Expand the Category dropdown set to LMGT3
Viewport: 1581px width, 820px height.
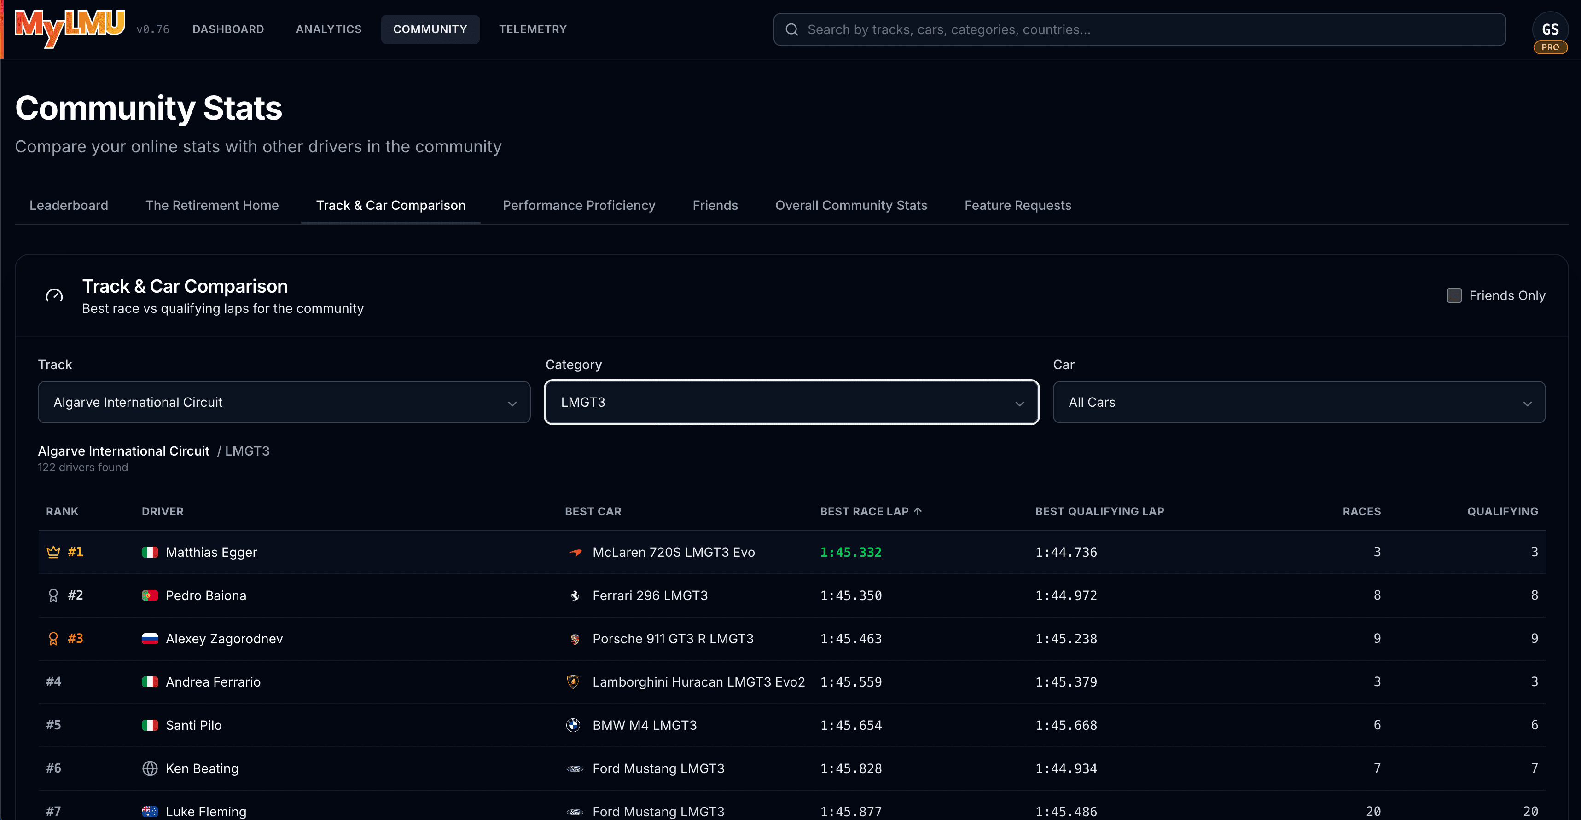[x=791, y=402]
